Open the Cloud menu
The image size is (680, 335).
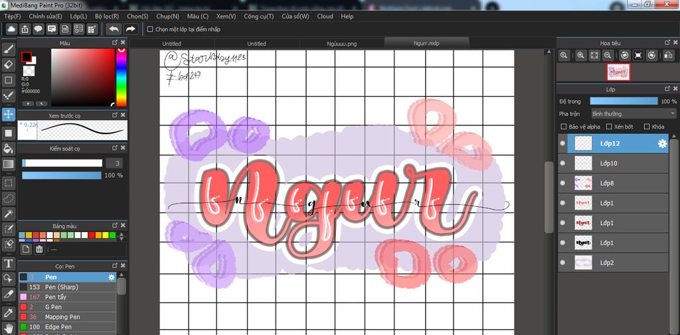pos(325,16)
